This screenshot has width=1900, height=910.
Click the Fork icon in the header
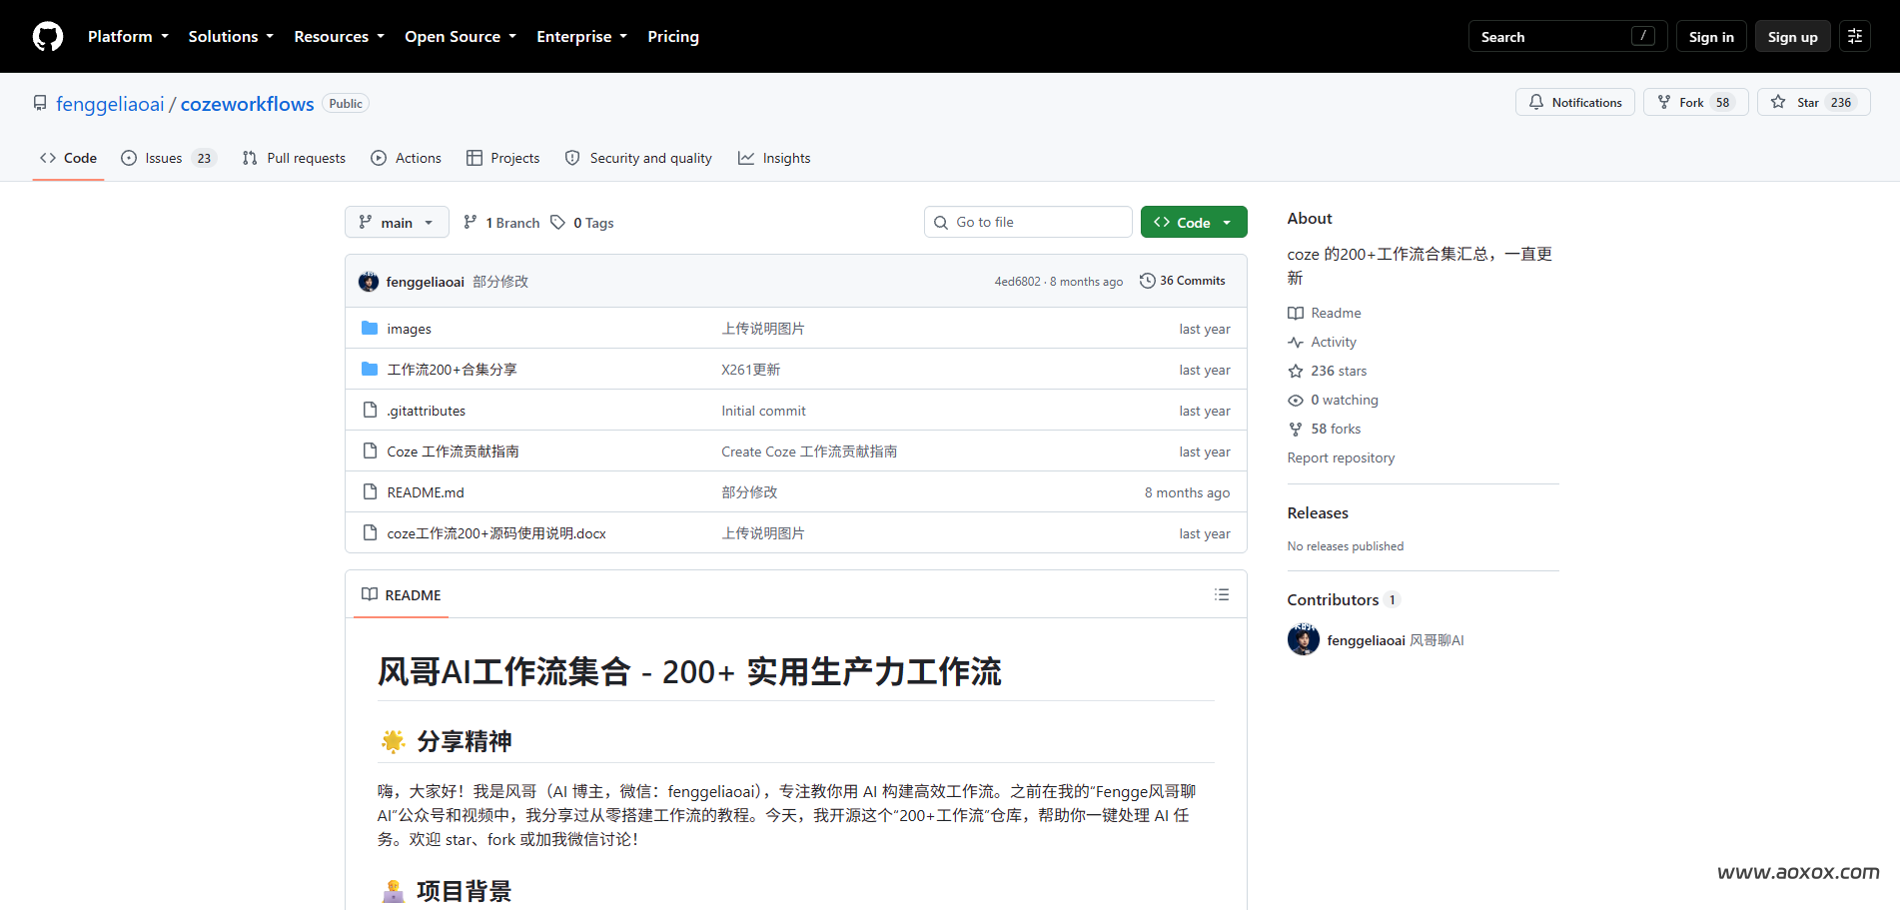1664,102
